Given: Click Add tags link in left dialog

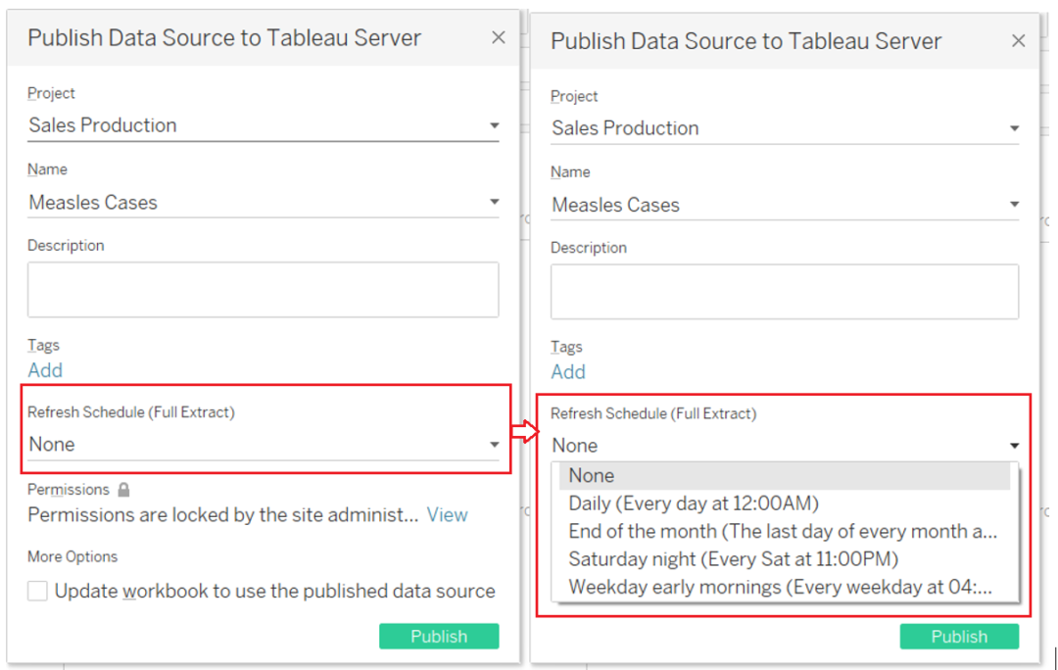Looking at the screenshot, I should point(45,370).
